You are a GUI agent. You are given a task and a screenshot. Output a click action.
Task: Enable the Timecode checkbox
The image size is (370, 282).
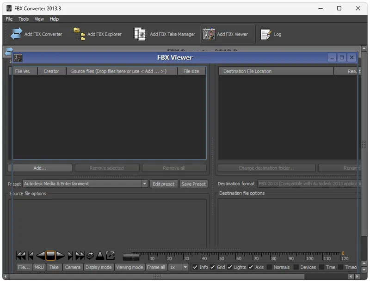tap(340, 267)
